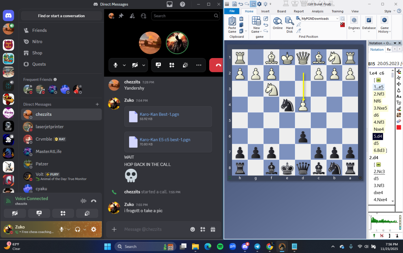403x253 pixels.
Task: Toggle soundboard in the call controls
Action: tap(185, 65)
